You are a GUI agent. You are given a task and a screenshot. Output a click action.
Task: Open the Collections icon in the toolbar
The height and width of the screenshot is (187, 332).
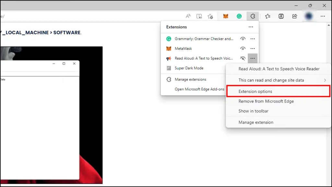(267, 16)
